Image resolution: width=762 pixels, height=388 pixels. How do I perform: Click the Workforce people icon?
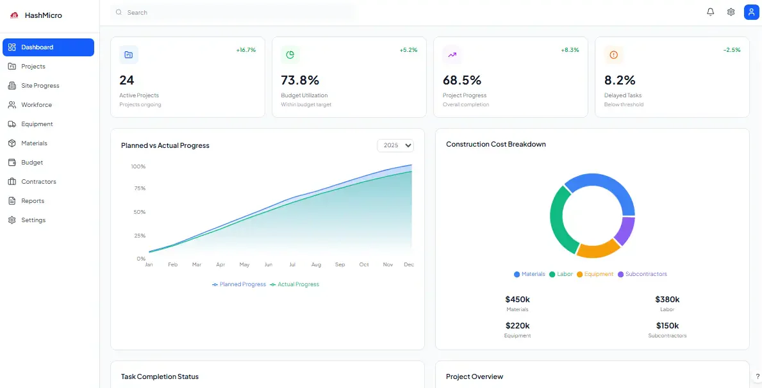pyautogui.click(x=12, y=105)
